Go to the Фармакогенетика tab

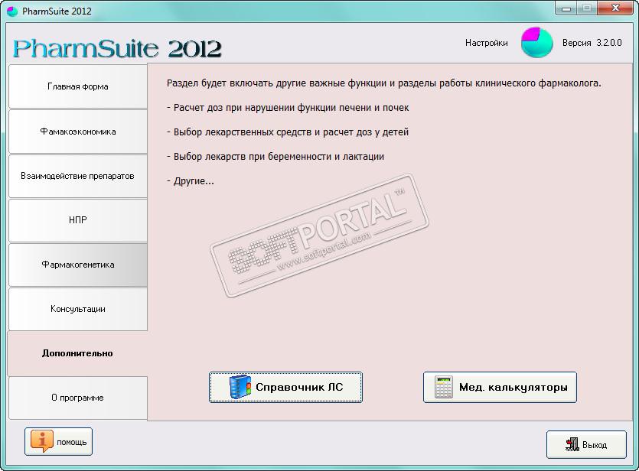click(78, 265)
